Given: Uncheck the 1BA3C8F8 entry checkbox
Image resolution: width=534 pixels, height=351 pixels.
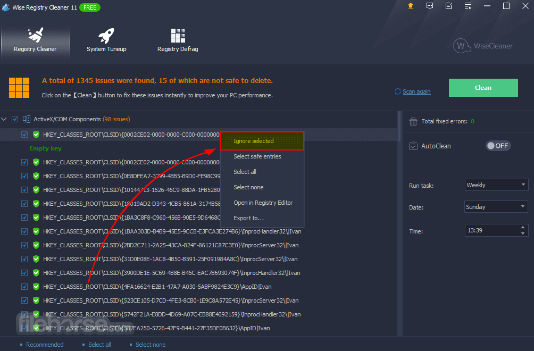Looking at the screenshot, I should 24,217.
